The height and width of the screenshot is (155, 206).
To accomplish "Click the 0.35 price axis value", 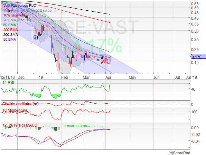I will click(195, 24).
